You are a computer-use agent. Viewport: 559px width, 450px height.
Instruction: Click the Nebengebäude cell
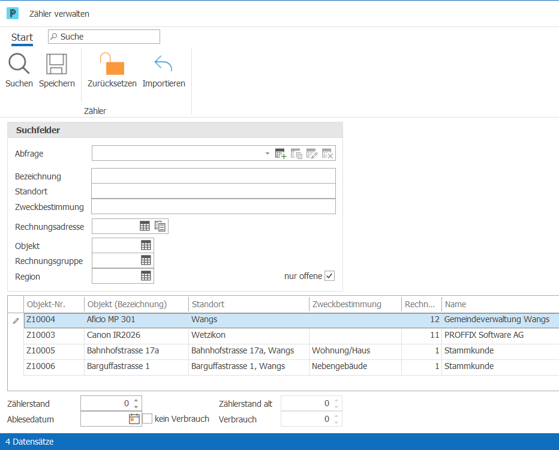356,366
